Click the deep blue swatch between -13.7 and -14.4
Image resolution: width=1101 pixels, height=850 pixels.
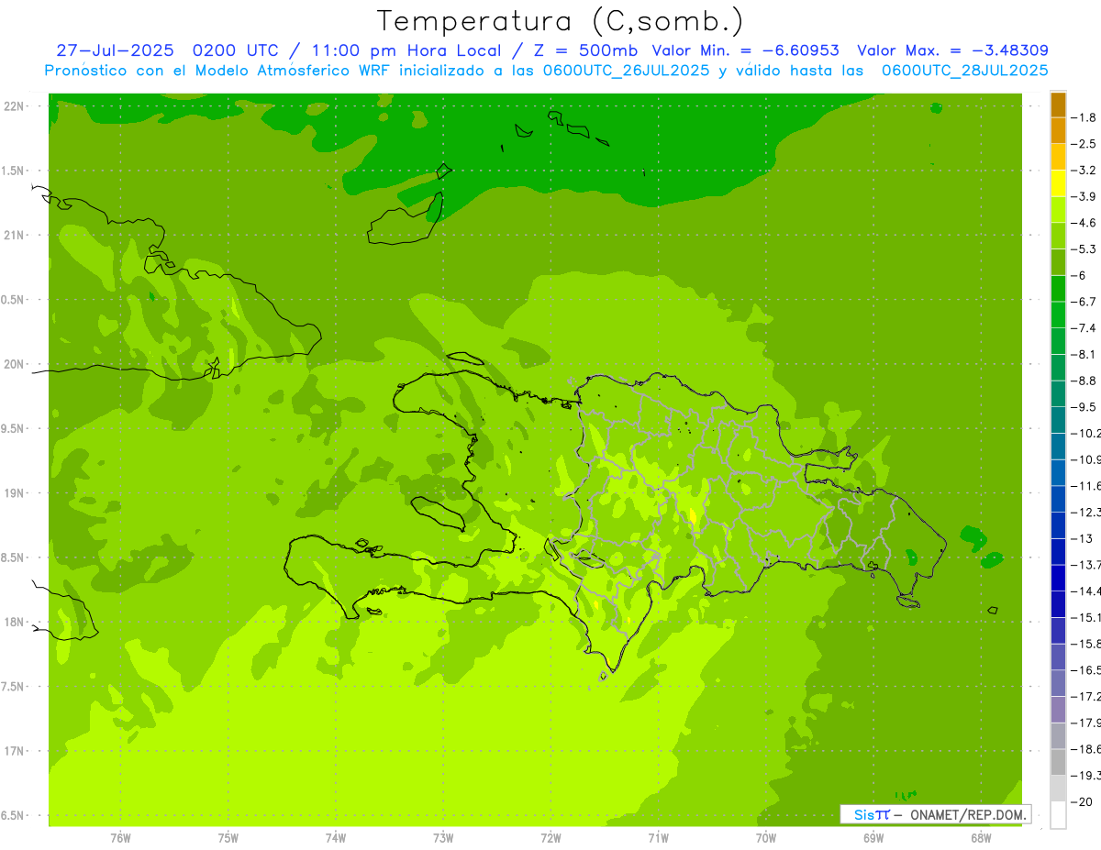point(1058,578)
